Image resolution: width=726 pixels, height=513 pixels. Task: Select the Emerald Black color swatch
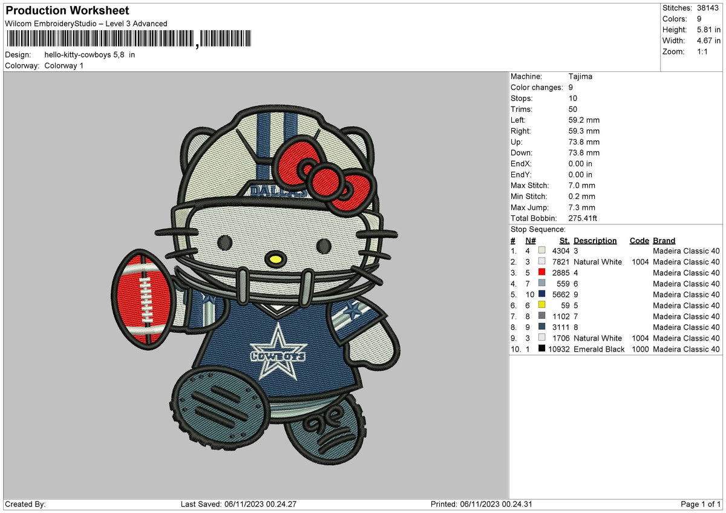pos(542,349)
